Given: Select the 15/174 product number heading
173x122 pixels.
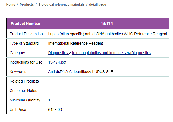Looking at the screenshot, I should [x=107, y=24].
